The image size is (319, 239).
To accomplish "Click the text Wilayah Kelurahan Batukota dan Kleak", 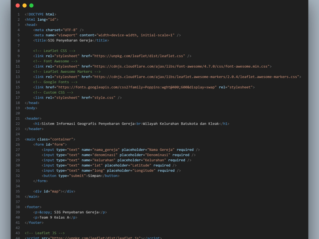I will tap(181, 124).
